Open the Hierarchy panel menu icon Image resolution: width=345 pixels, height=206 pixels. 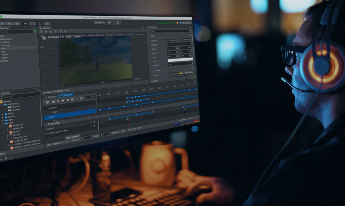coord(34,28)
